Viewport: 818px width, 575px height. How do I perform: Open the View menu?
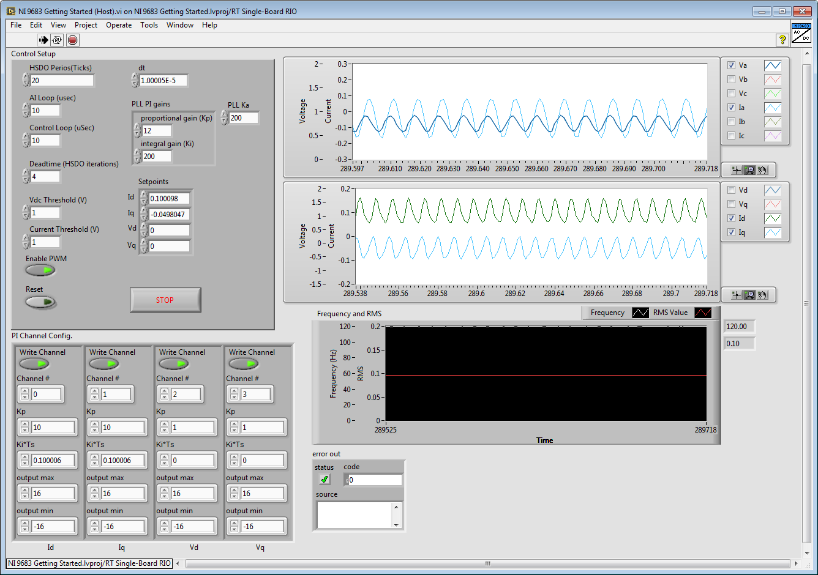point(58,25)
